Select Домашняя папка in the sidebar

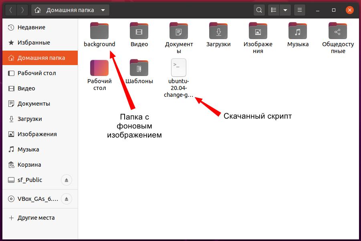[x=40, y=58]
